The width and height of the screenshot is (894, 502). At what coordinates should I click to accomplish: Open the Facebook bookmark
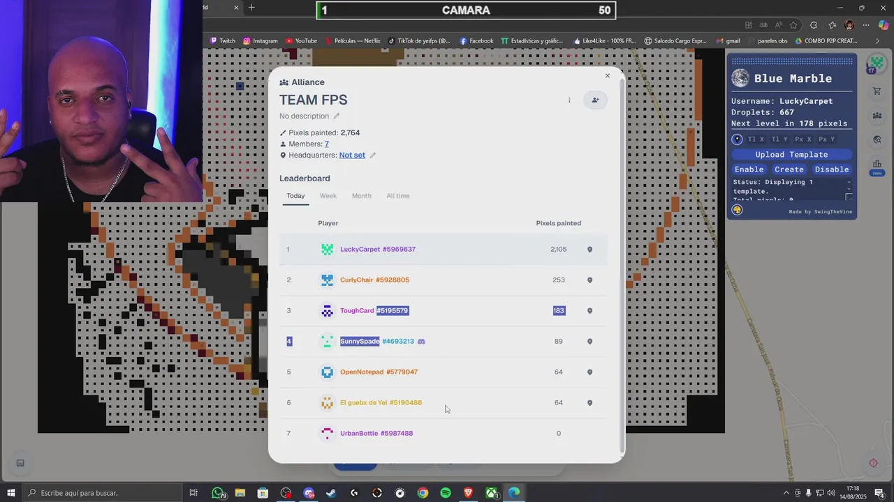click(476, 41)
